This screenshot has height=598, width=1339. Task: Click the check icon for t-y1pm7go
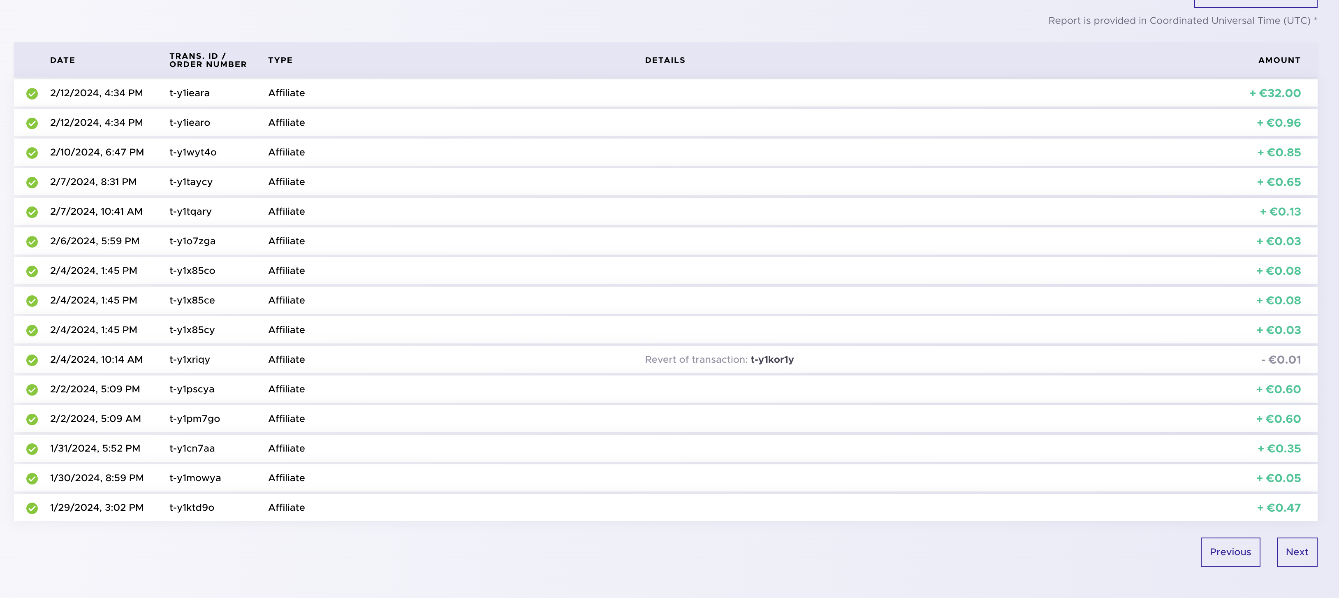(32, 420)
